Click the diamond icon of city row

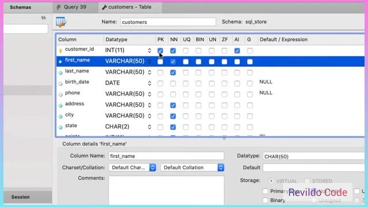coord(60,116)
